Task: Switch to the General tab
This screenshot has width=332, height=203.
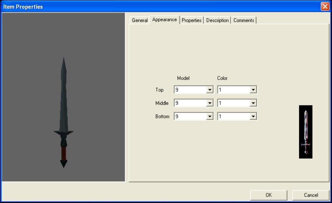Action: pos(139,20)
